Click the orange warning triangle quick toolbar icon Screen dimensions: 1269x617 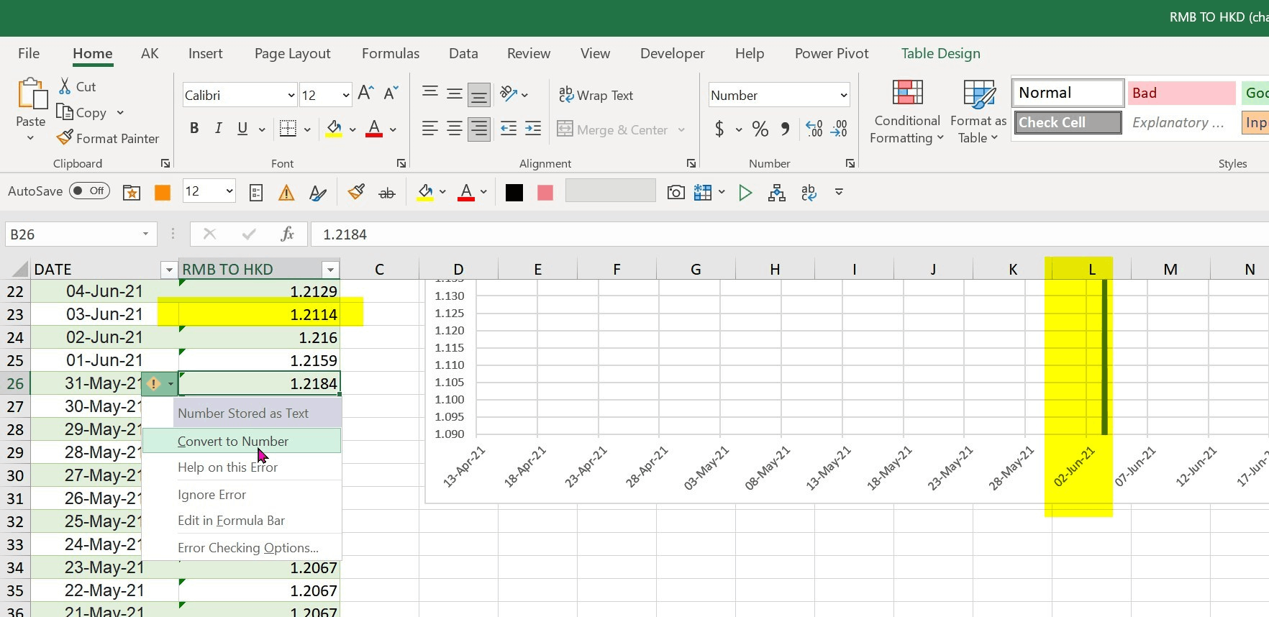pyautogui.click(x=286, y=192)
